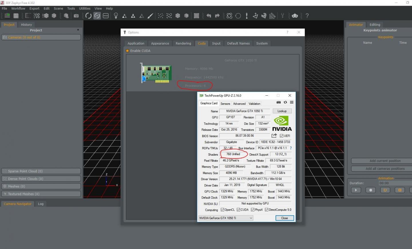This screenshot has width=412, height=249.
Task: Click the Add current position button
Action: coord(385,161)
